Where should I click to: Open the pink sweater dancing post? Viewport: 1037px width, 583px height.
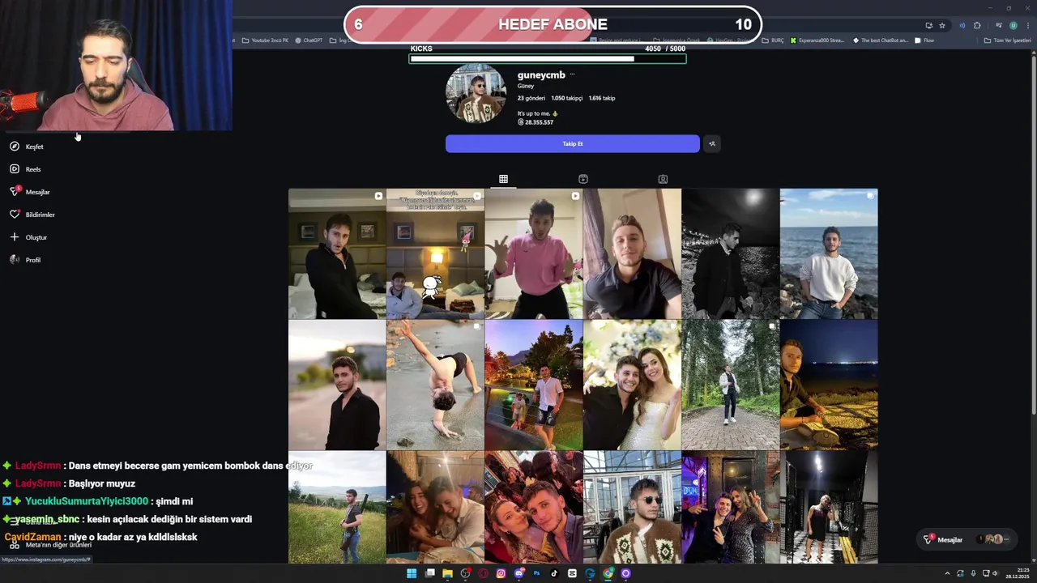pyautogui.click(x=533, y=253)
